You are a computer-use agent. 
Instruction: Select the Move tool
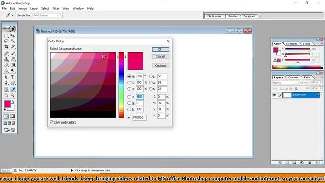(x=13, y=35)
